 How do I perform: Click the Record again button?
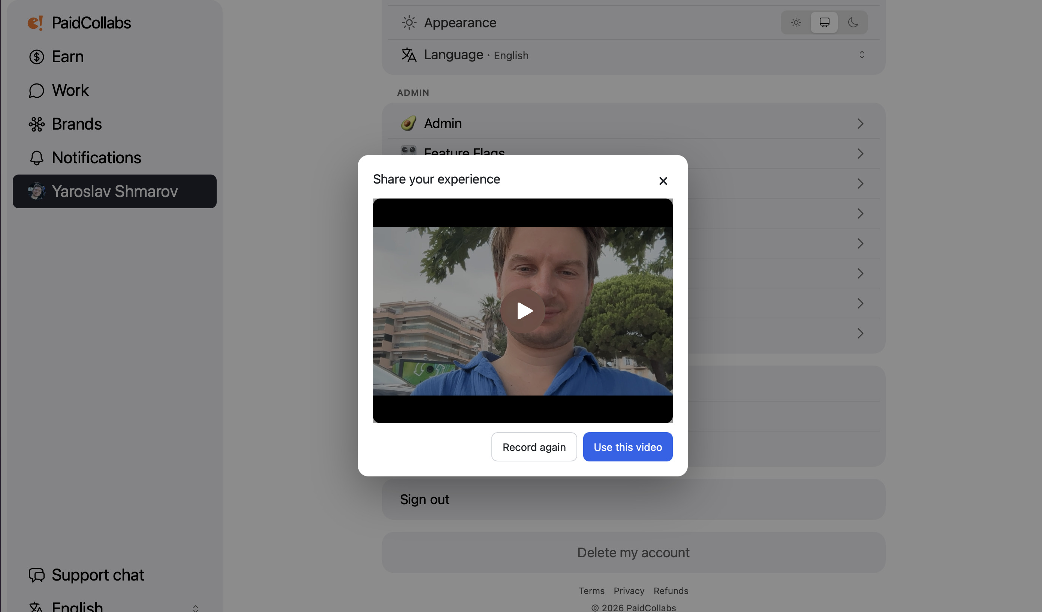(534, 447)
